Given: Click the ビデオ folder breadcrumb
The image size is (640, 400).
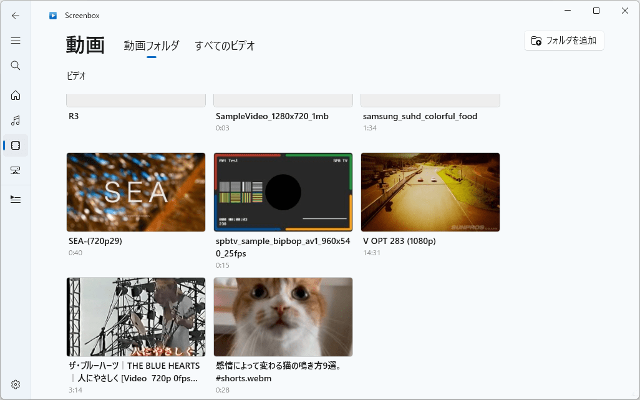Looking at the screenshot, I should coord(76,76).
